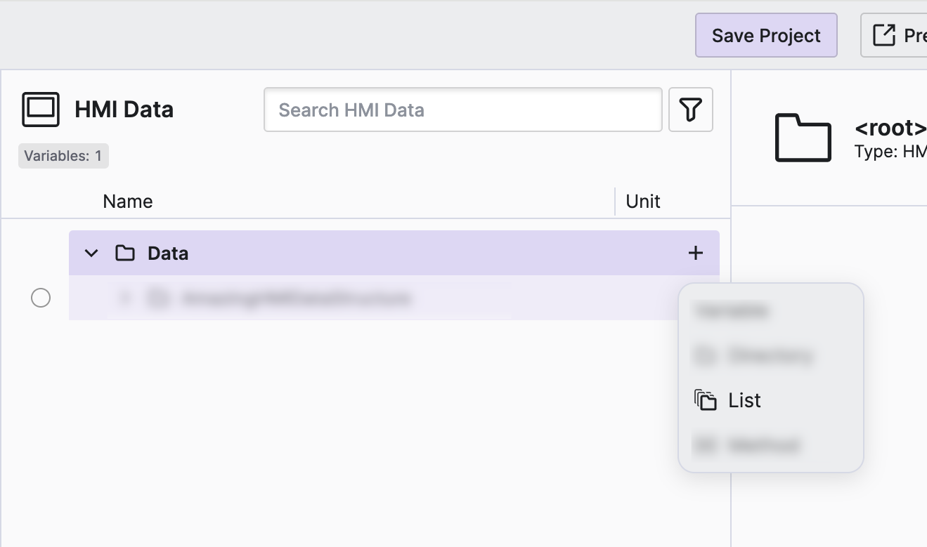Screen dimensions: 927x547
Task: Click the external-link Preview icon
Action: coord(883,35)
